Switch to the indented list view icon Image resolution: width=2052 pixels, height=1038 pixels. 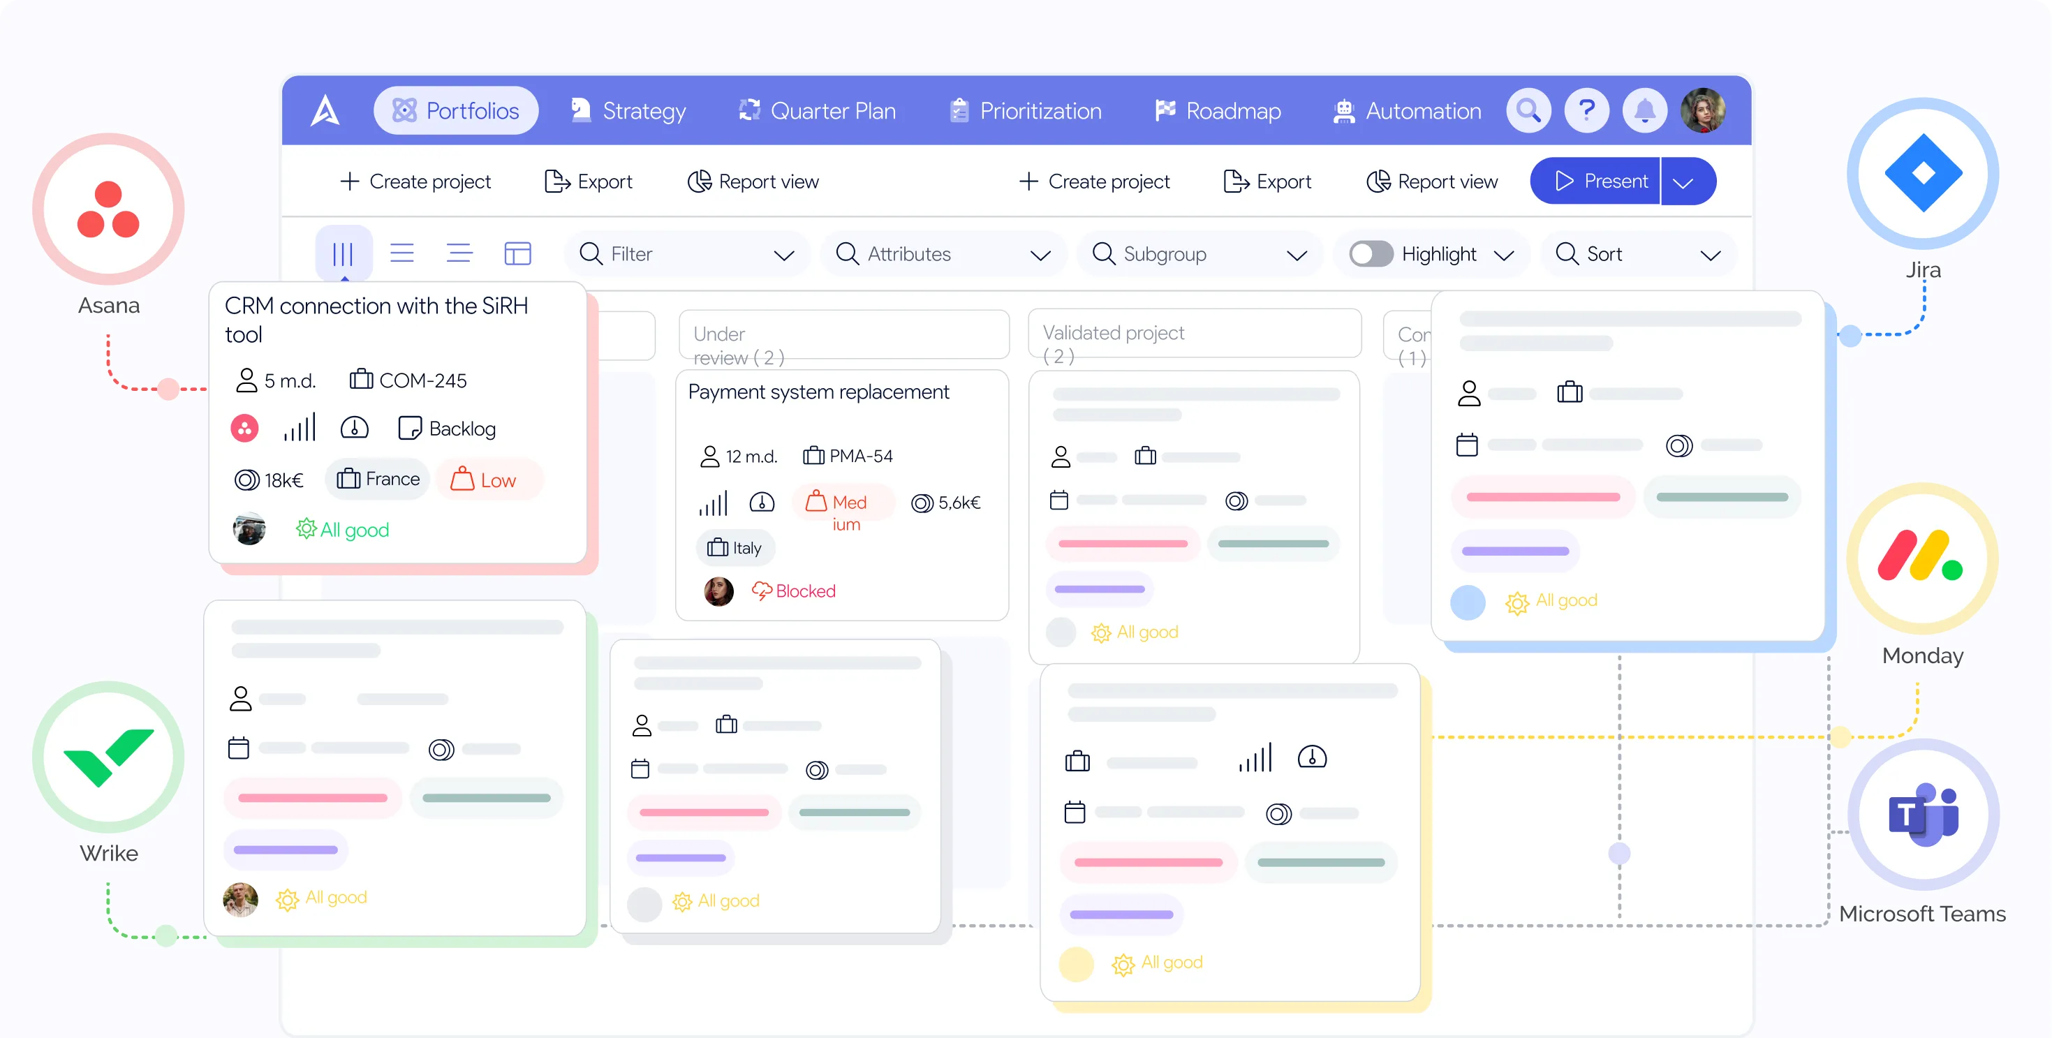tap(459, 253)
